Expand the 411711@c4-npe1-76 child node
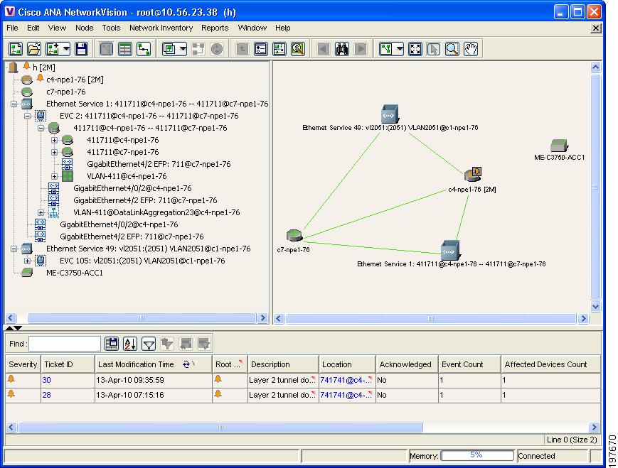This screenshot has height=468, width=618. click(54, 140)
